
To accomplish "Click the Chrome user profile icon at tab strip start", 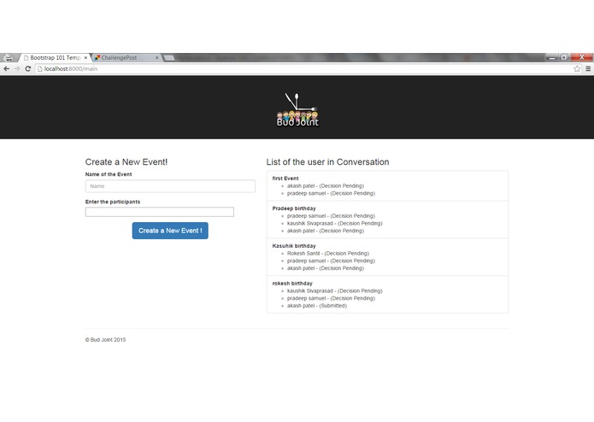I will click(x=9, y=57).
